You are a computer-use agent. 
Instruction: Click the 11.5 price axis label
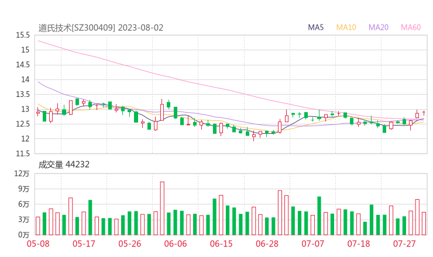pos(23,154)
